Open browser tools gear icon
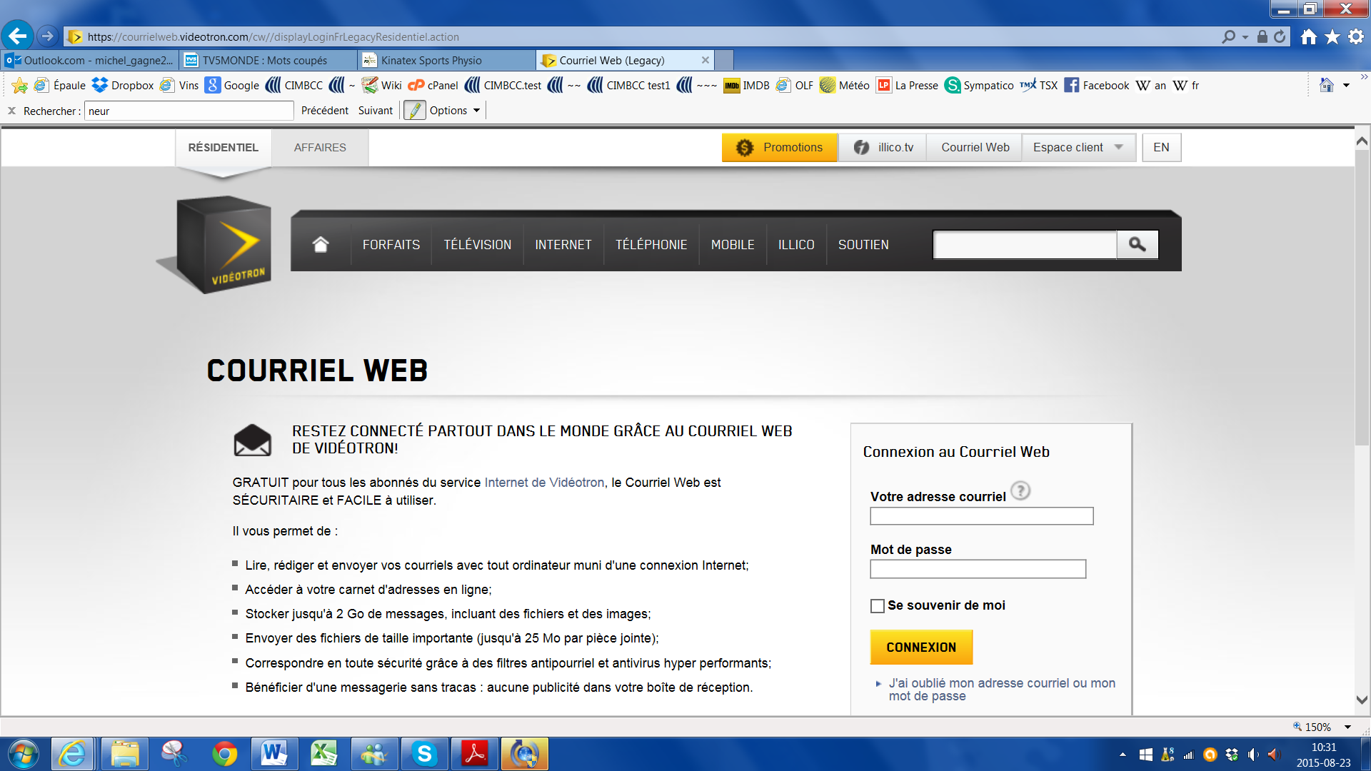1371x771 pixels. (1355, 36)
